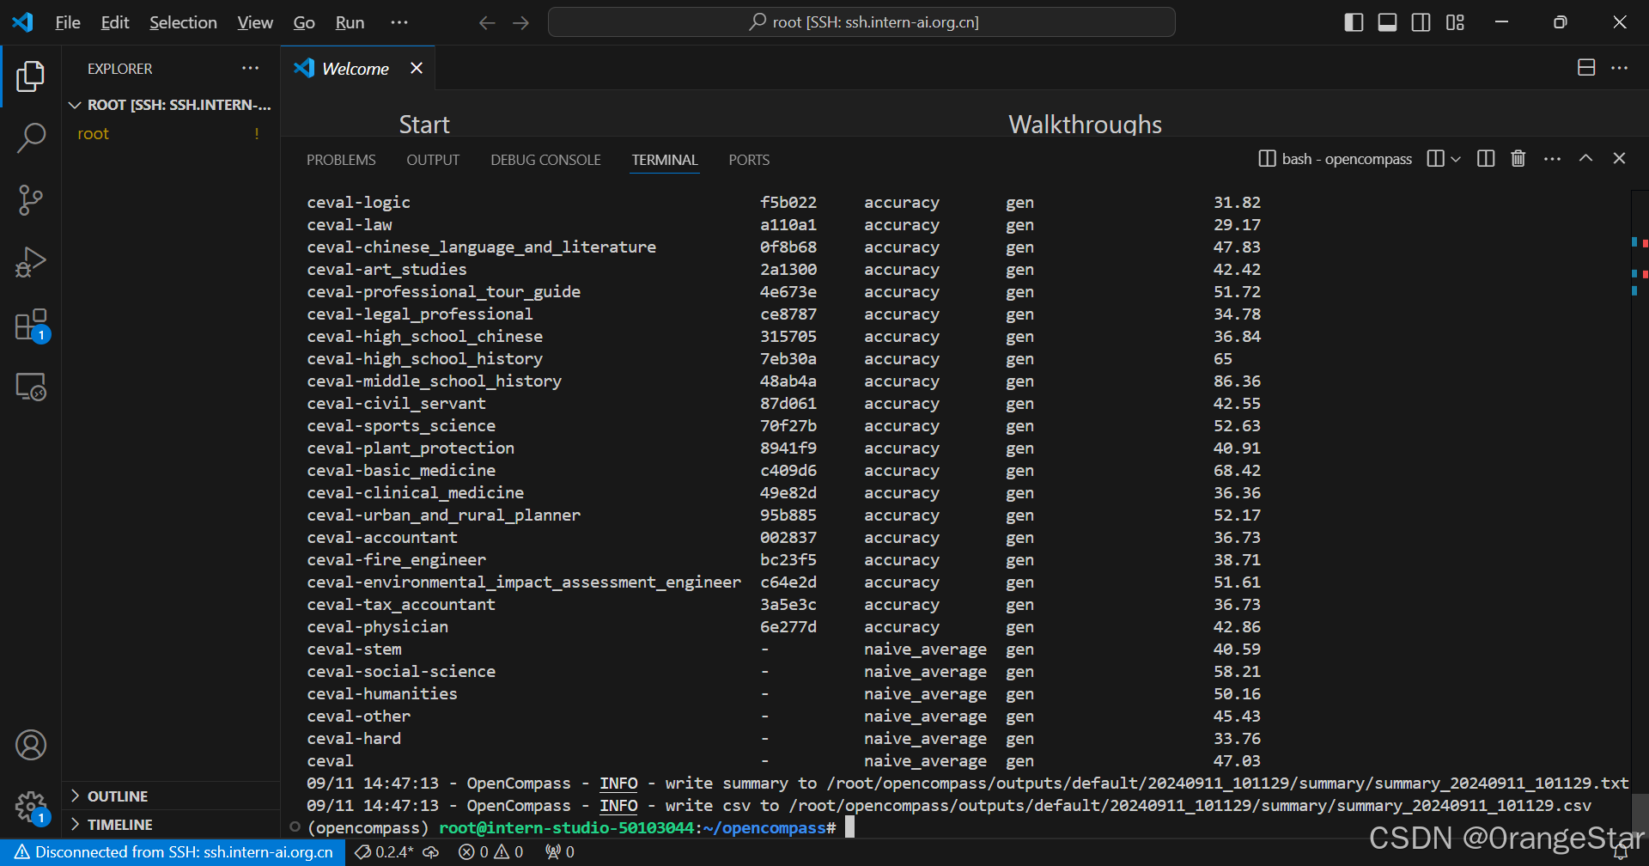The width and height of the screenshot is (1649, 866).
Task: Click Disconnected from SSH status item
Action: pos(173,852)
